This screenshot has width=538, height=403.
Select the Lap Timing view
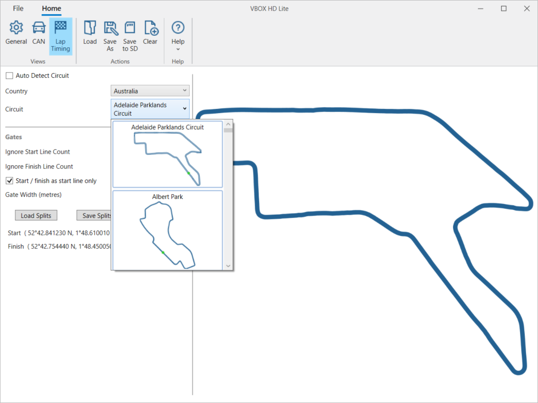click(61, 36)
